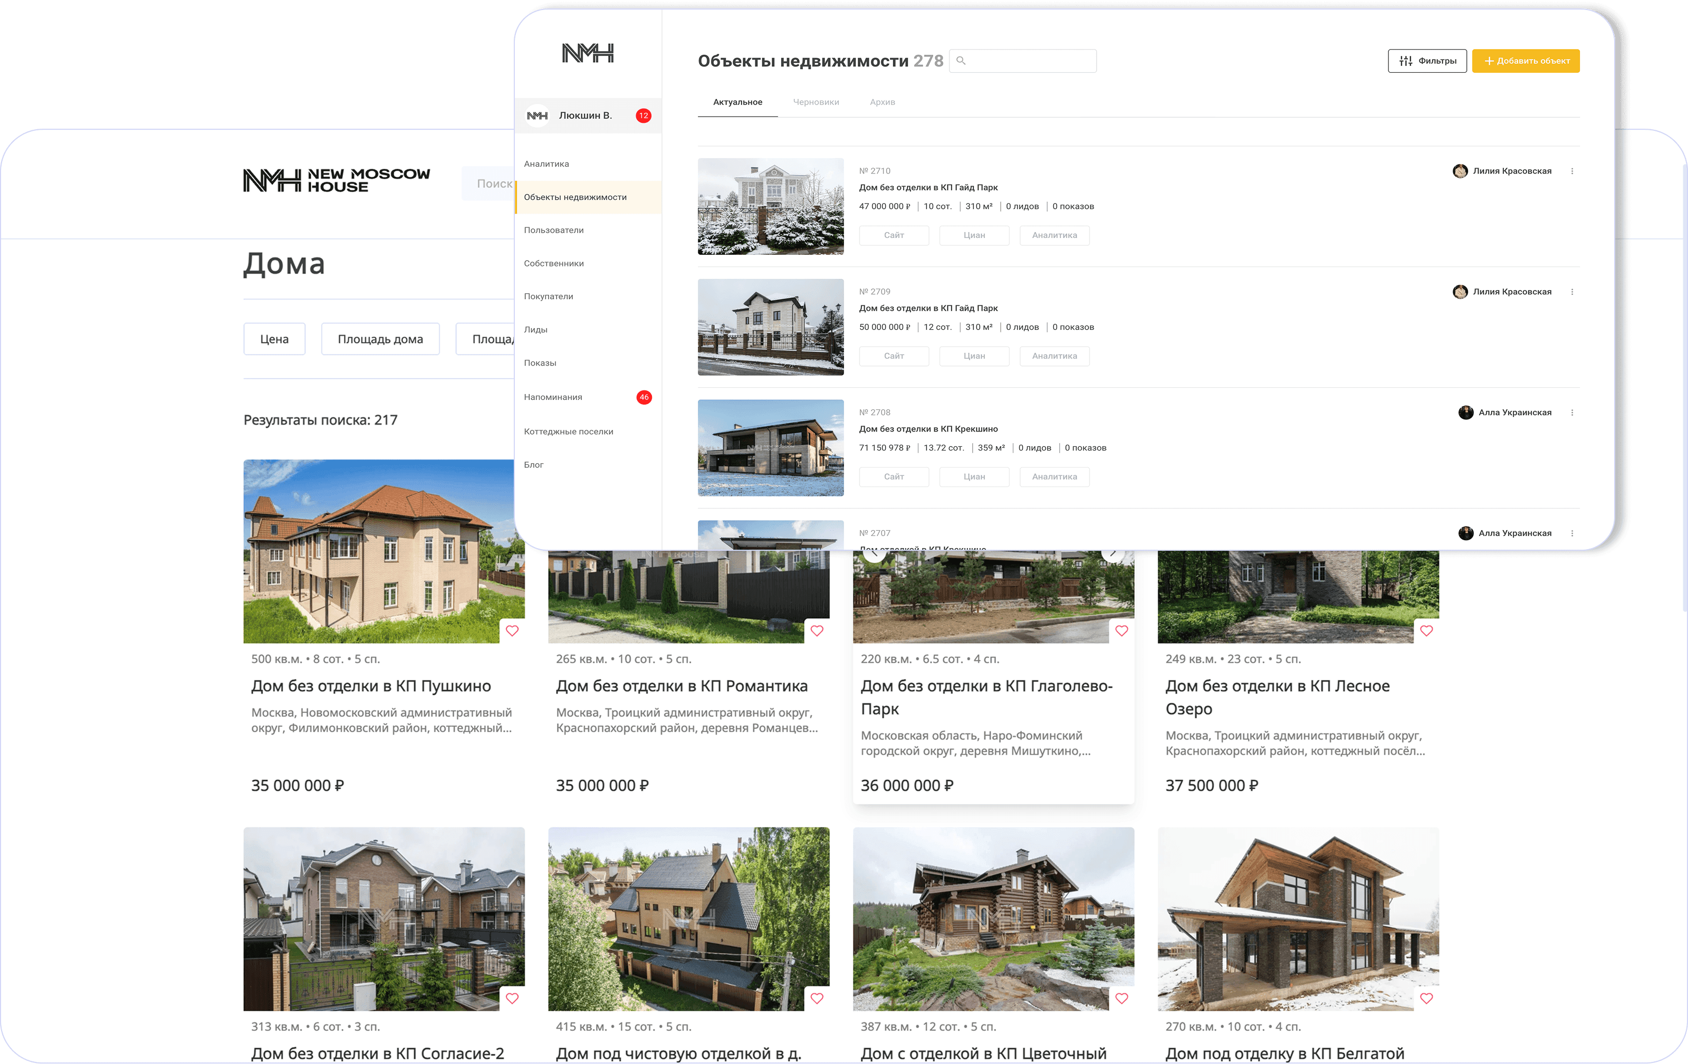Open thumbnail photo of listing № 2709
1688x1064 pixels.
point(770,328)
